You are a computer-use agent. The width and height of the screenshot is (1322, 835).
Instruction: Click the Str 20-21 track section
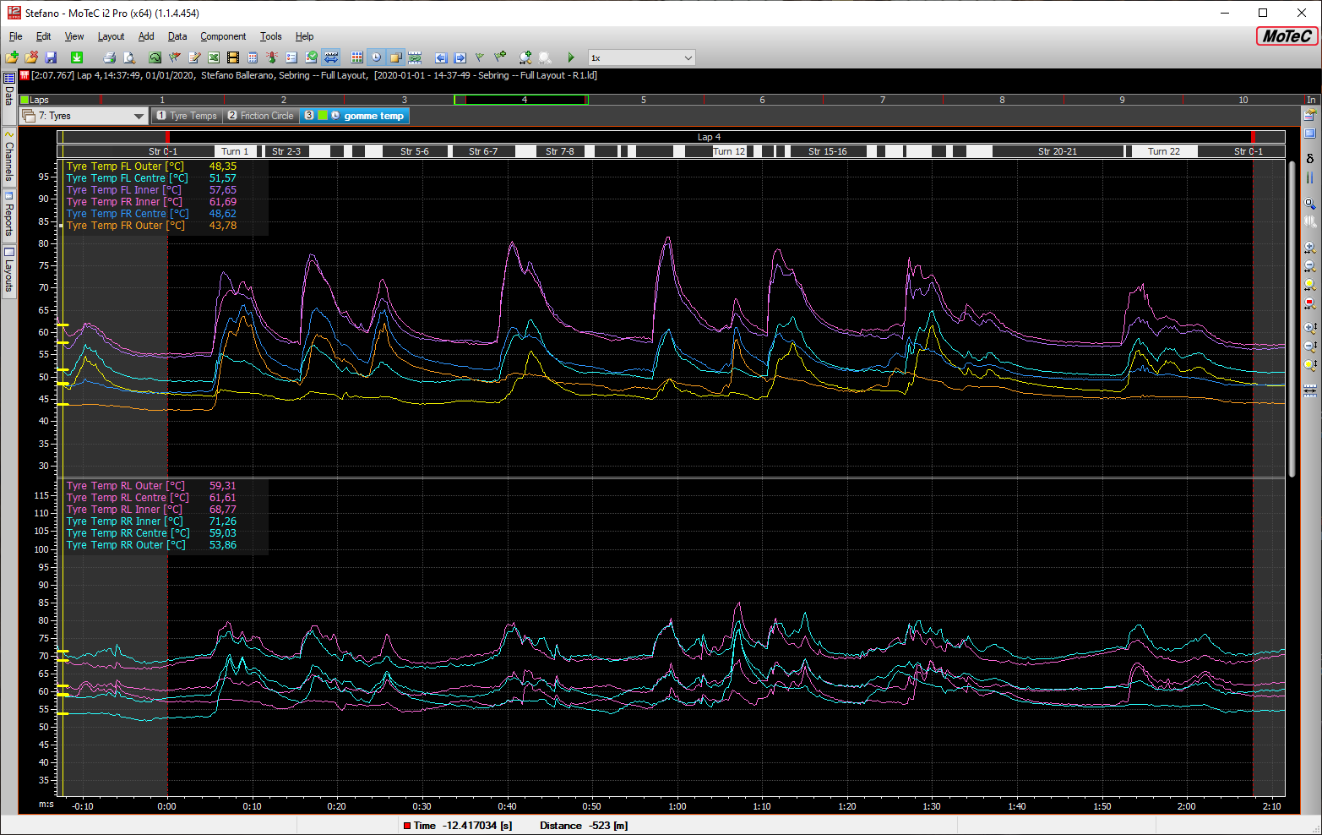1058,151
